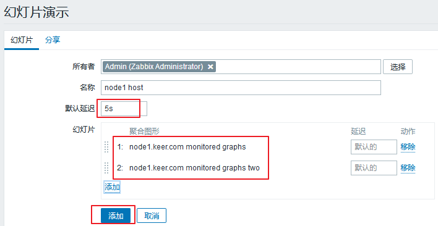Screen dimensions: 438x226
Task: Select node1.keer.com monitored graphs entry
Action: [x=187, y=147]
